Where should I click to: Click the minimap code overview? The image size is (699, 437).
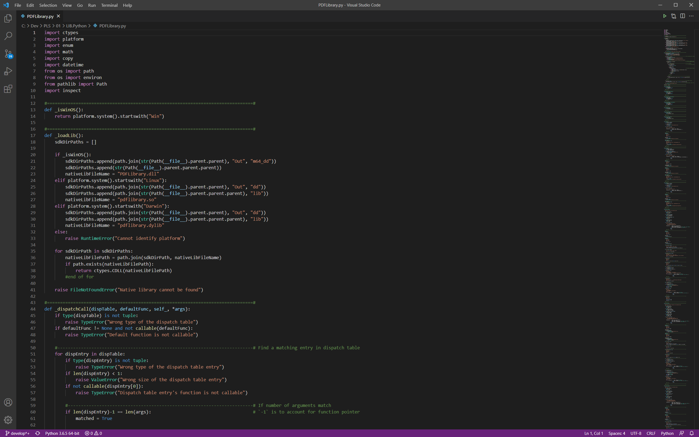point(678,229)
